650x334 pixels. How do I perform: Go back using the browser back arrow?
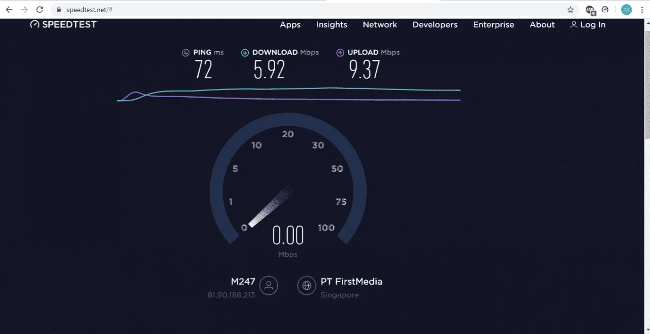(9, 10)
